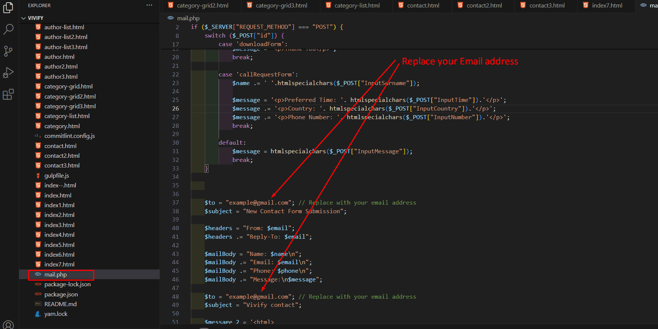Open README.md in the explorer
658x329 pixels.
[60, 304]
